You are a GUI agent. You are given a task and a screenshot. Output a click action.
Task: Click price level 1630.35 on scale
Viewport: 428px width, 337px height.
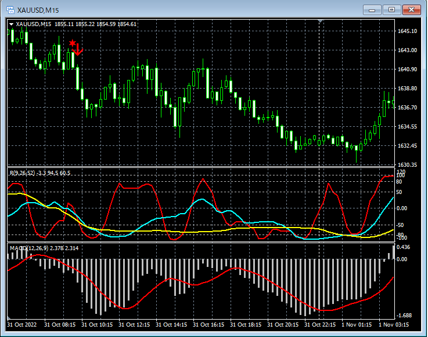407,164
